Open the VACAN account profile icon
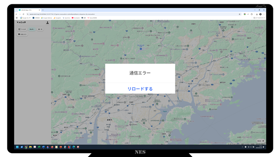Viewport: 280px width, 157px height. 48,23
